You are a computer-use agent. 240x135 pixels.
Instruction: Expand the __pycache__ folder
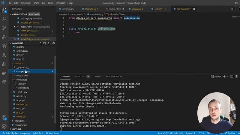click(x=15, y=67)
